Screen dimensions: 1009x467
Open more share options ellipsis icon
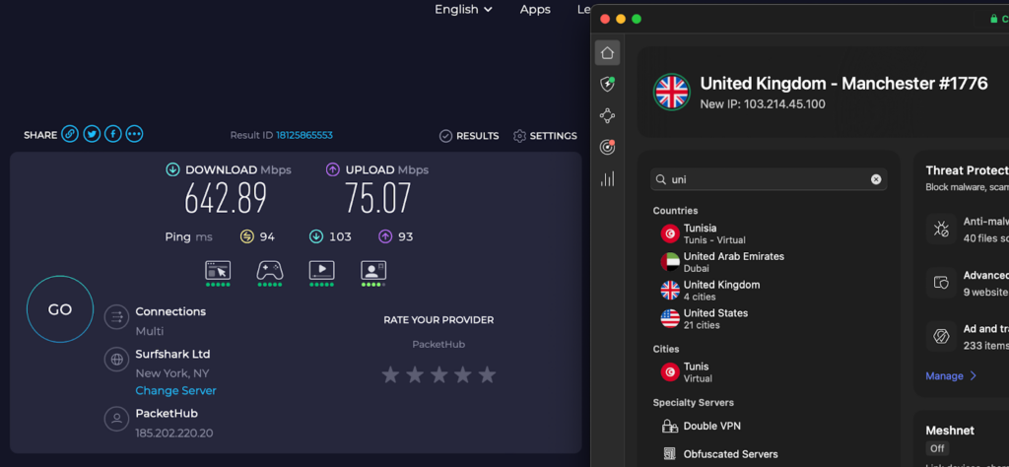coord(134,134)
